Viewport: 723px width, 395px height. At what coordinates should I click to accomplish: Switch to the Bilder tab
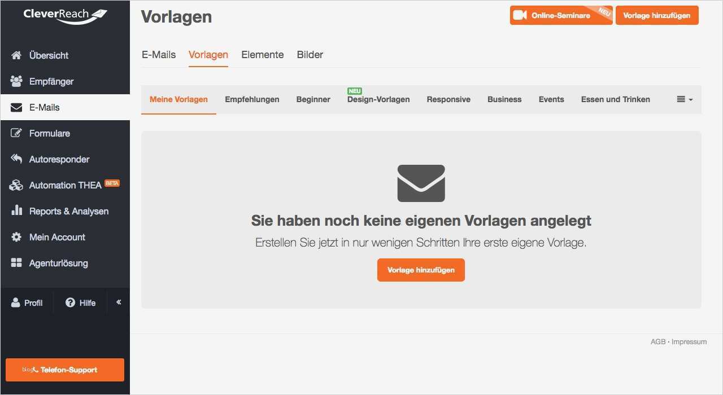coord(310,55)
